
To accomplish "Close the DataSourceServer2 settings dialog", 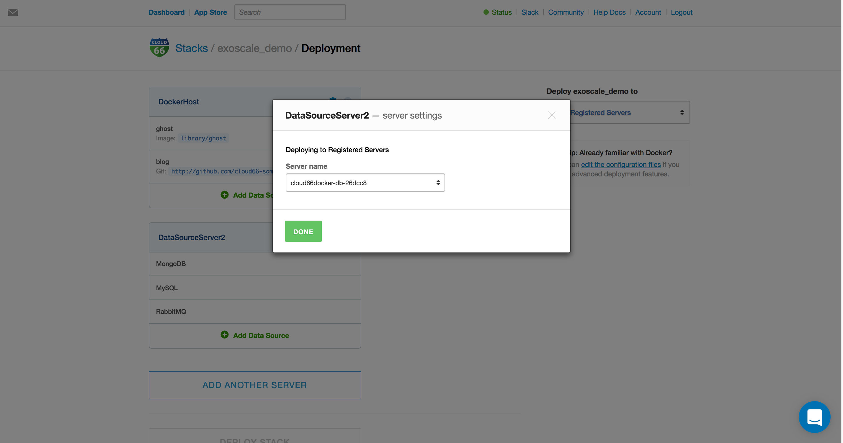I will (x=551, y=115).
